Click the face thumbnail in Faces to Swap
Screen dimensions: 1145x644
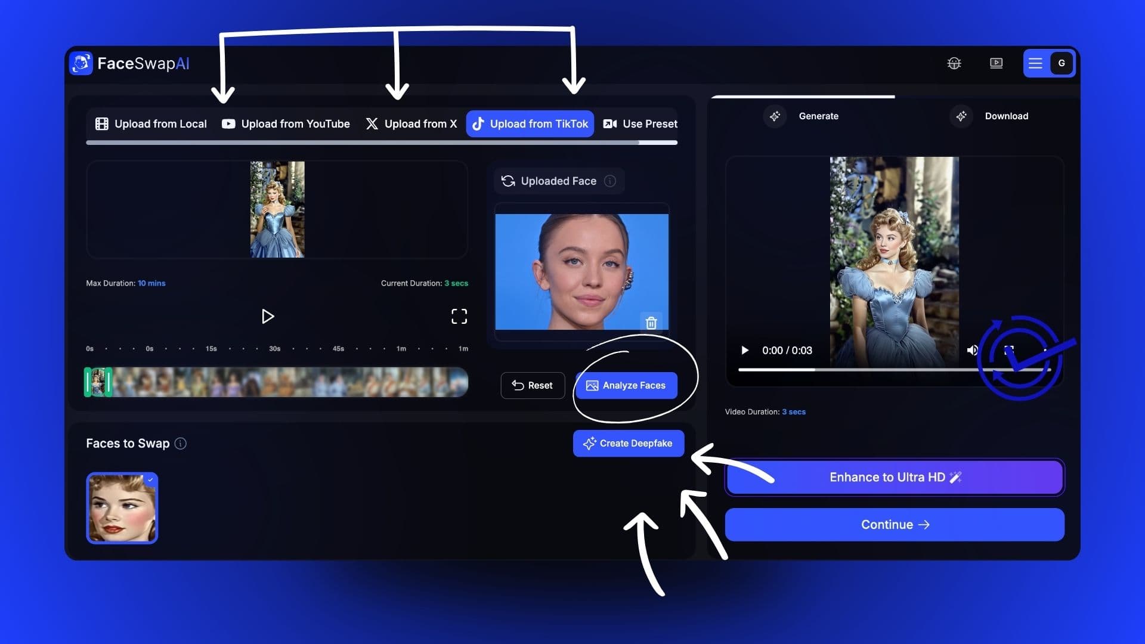(122, 508)
